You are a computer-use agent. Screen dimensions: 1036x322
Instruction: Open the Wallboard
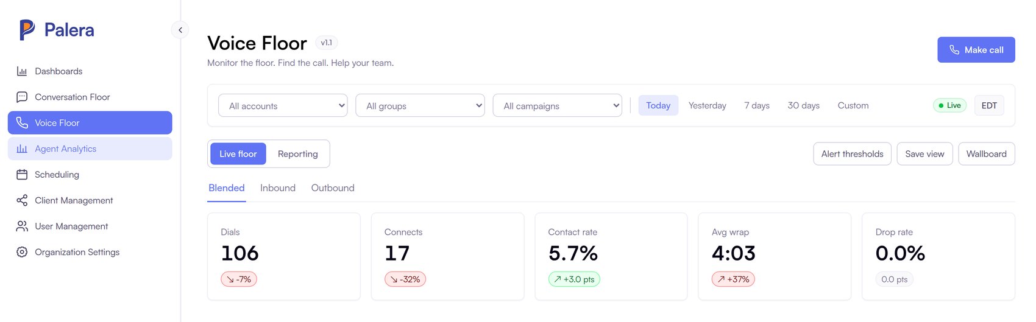coord(987,154)
